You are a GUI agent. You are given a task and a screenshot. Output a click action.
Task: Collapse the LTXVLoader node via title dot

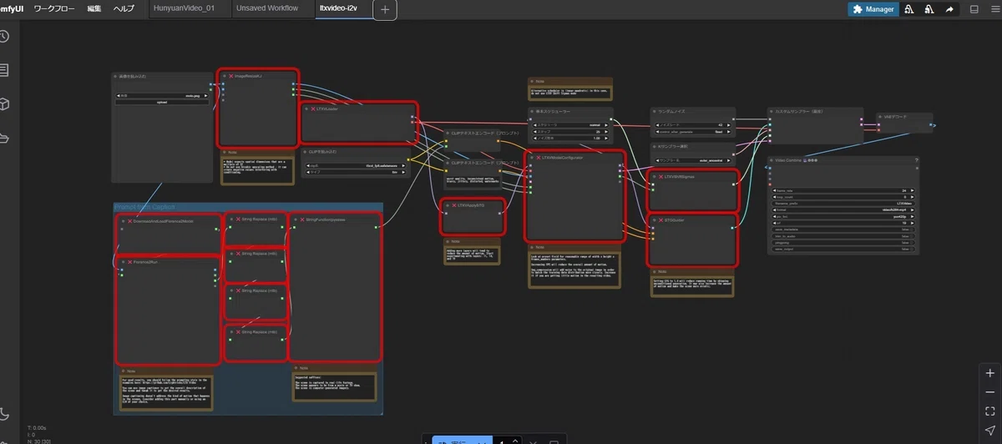(306, 108)
